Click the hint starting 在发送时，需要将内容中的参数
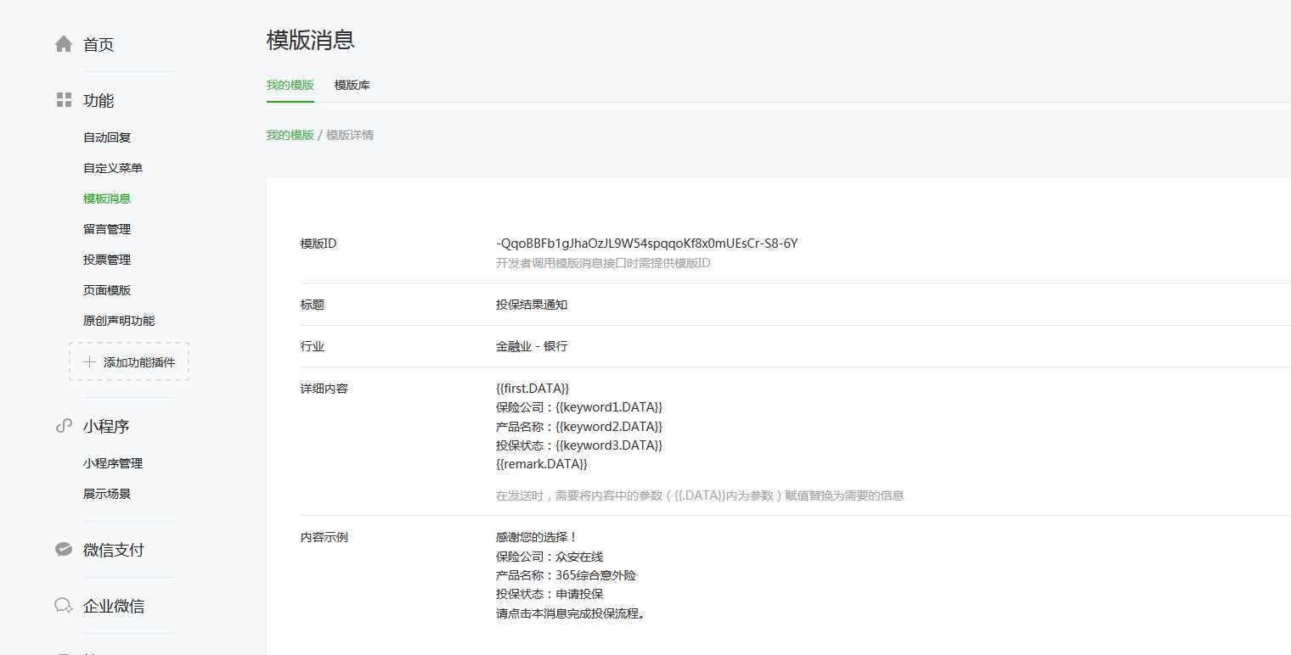The width and height of the screenshot is (1291, 655). 700,495
